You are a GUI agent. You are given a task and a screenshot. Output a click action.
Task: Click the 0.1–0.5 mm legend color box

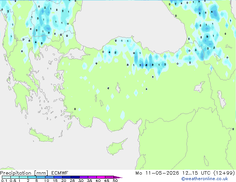(x=6, y=177)
